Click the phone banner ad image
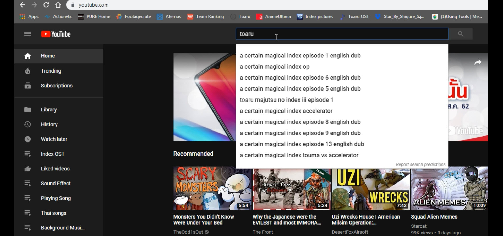Viewport: 503px width, 236px height. point(205,97)
